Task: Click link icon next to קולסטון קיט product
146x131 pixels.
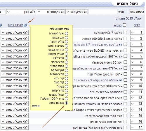Action: pos(121,45)
